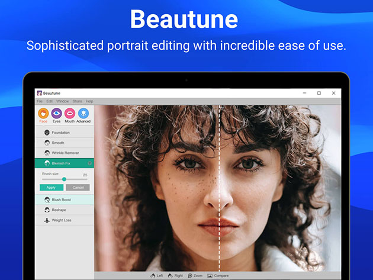Minimize the Beautune window

tap(305, 93)
